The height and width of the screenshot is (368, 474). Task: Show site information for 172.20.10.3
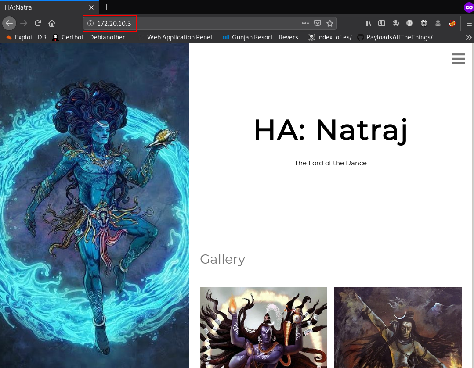(90, 23)
